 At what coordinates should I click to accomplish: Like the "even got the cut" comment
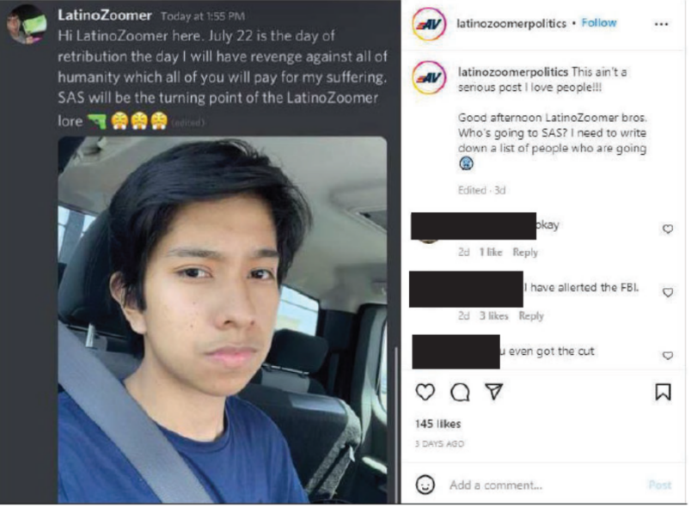pyautogui.click(x=667, y=356)
